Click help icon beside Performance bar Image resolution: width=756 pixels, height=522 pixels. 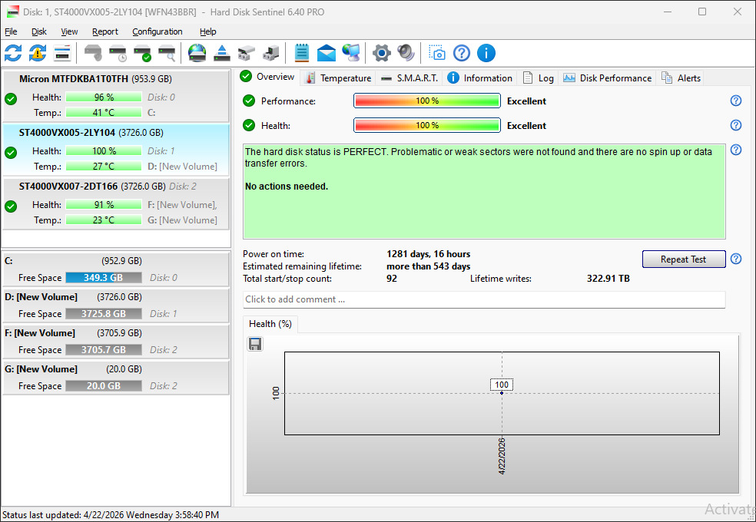click(736, 101)
